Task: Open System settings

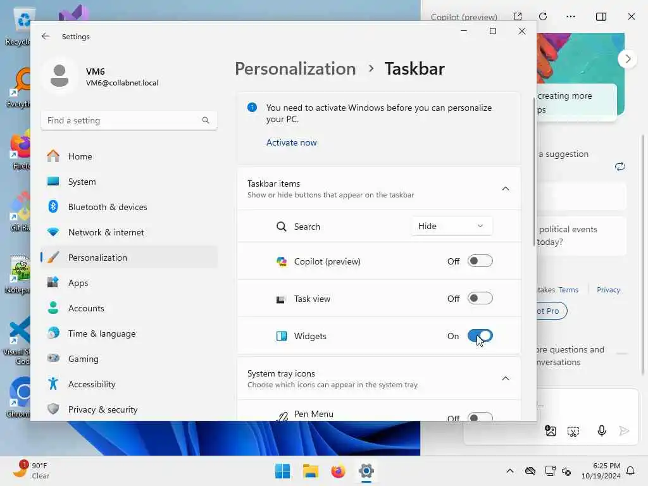Action: (x=129, y=182)
